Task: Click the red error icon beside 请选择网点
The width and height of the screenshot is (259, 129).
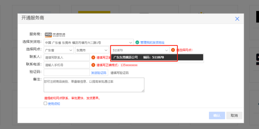Action: pyautogui.click(x=173, y=50)
